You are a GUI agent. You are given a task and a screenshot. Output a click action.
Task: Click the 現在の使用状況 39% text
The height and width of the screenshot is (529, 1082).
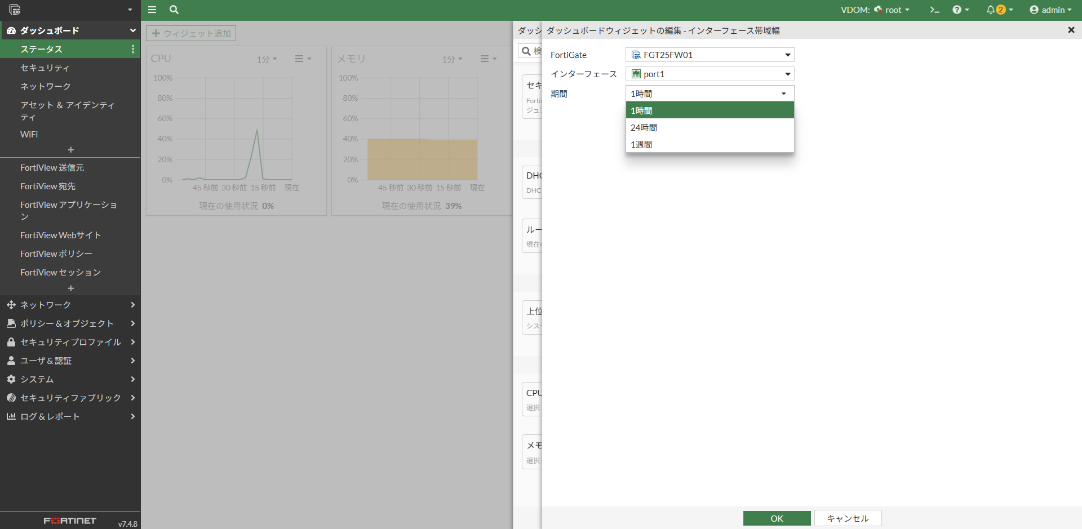[422, 206]
